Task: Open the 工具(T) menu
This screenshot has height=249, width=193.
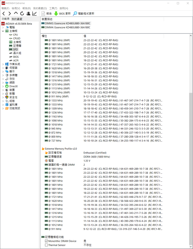Action: 53,8
